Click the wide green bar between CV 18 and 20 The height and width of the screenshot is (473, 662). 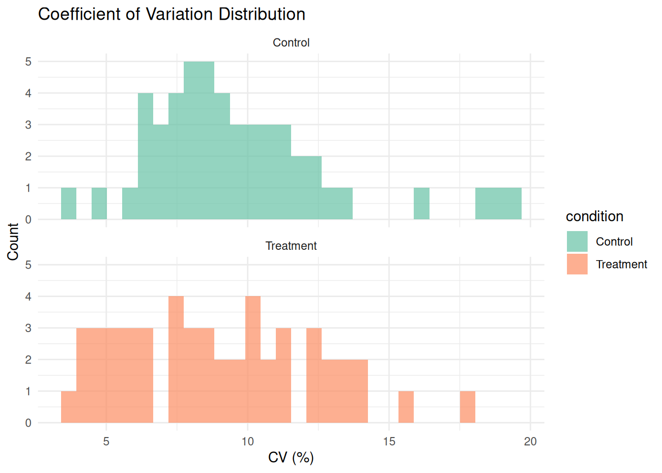pyautogui.click(x=498, y=203)
